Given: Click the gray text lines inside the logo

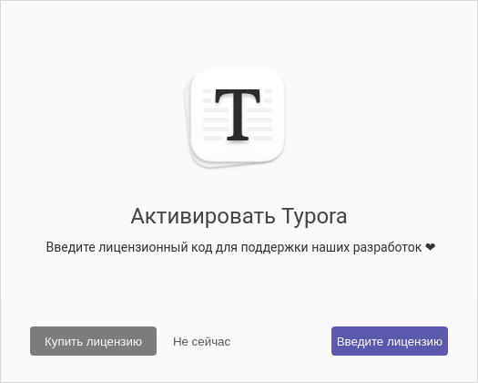Looking at the screenshot, I should coord(259,119).
